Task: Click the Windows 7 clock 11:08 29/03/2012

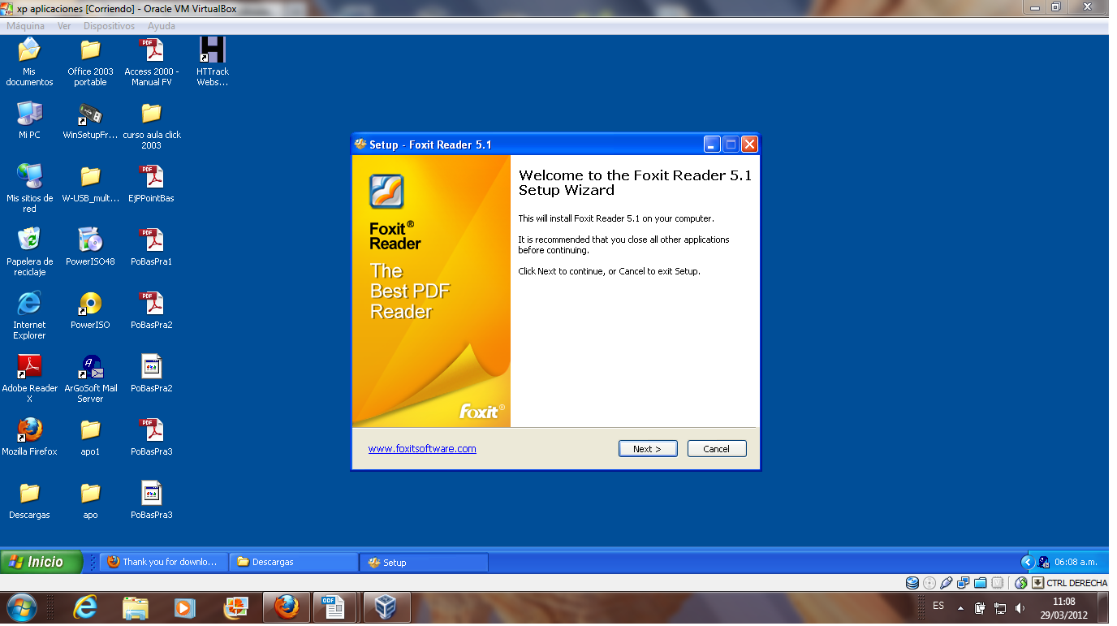Action: 1063,607
